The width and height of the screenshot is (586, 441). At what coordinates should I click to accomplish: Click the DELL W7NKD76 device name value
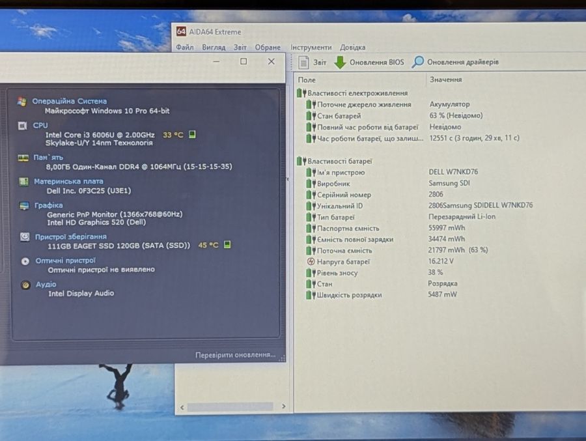coord(453,172)
